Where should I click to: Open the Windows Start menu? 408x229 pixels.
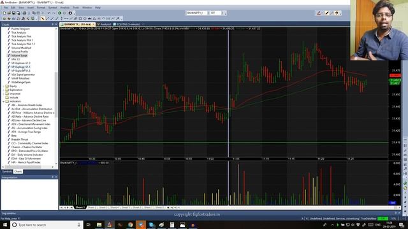(x=5, y=225)
